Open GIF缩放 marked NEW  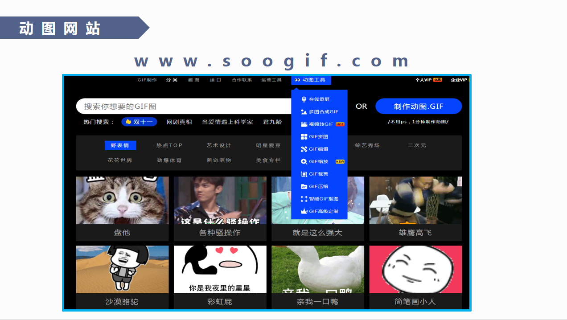[x=317, y=161]
